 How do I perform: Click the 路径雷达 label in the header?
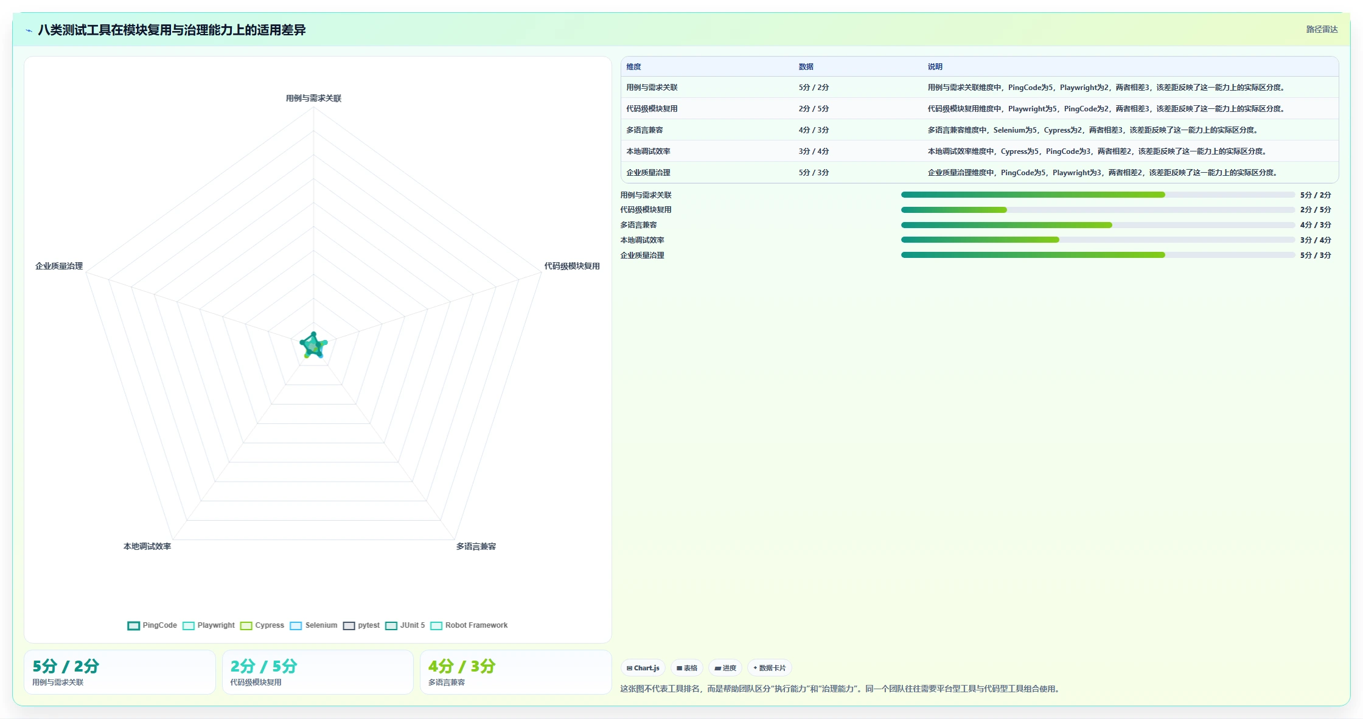click(1322, 29)
